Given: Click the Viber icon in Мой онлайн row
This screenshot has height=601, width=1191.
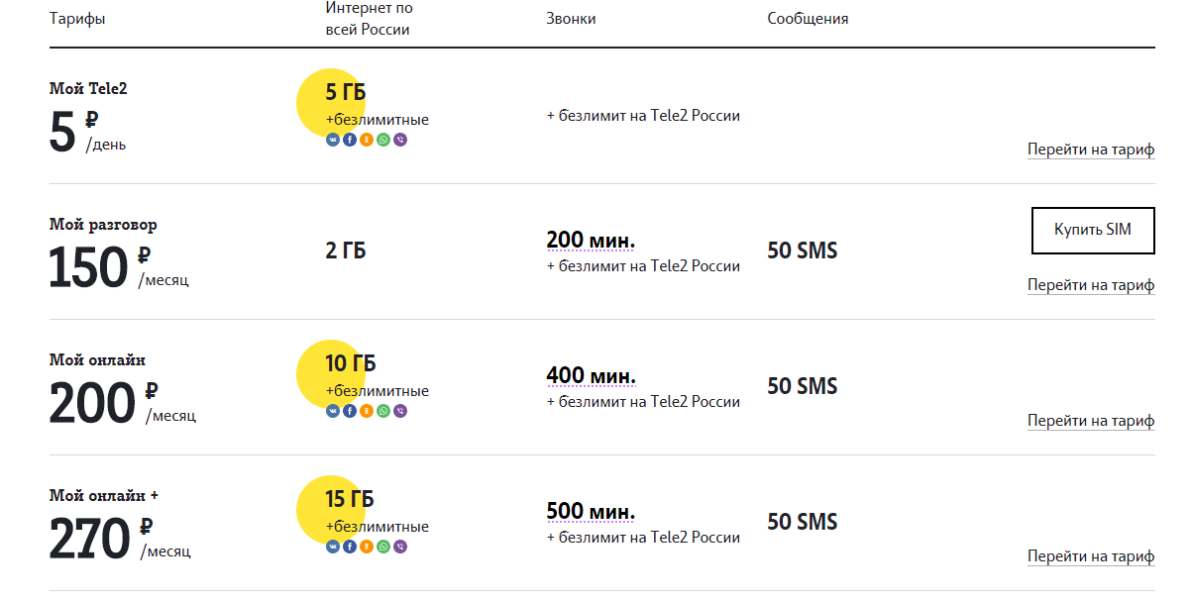Looking at the screenshot, I should click(400, 411).
